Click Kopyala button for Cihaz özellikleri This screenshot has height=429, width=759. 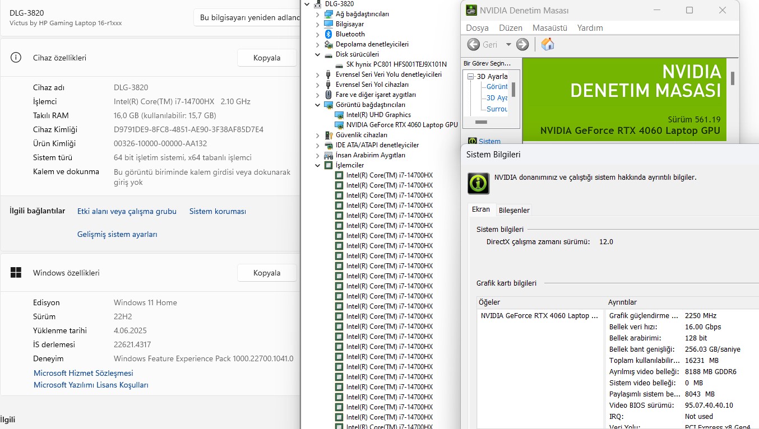pyautogui.click(x=267, y=58)
